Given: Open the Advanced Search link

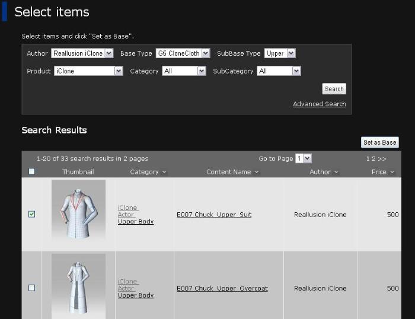Looking at the screenshot, I should click(320, 104).
